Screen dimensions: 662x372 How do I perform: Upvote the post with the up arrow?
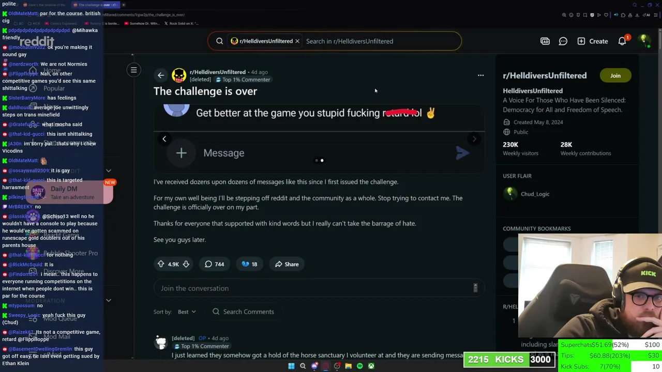coord(161,264)
